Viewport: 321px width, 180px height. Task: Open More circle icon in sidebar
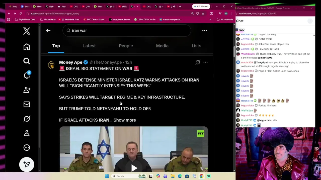[27, 147]
